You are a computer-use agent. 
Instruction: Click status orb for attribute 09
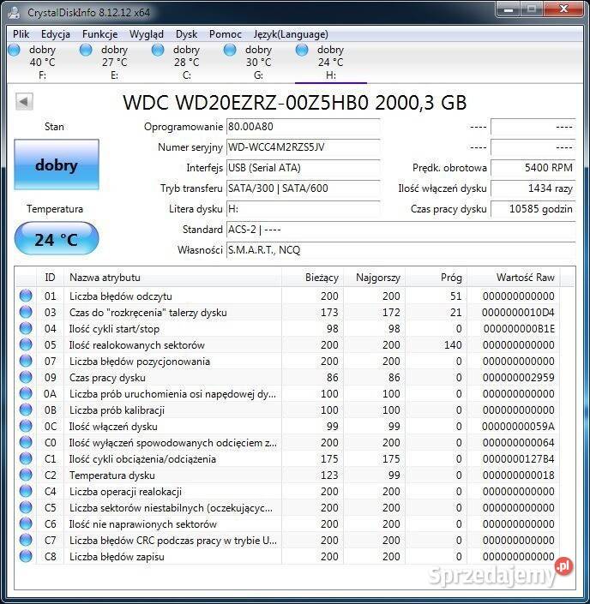point(26,377)
